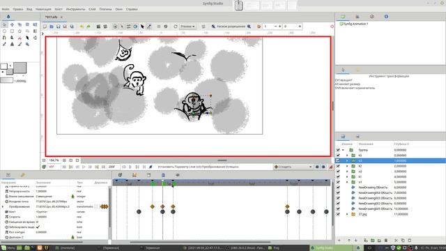Viewport: 446px width, 251px height.
Task: Seek to the beginning of animation
Action: click(64, 167)
